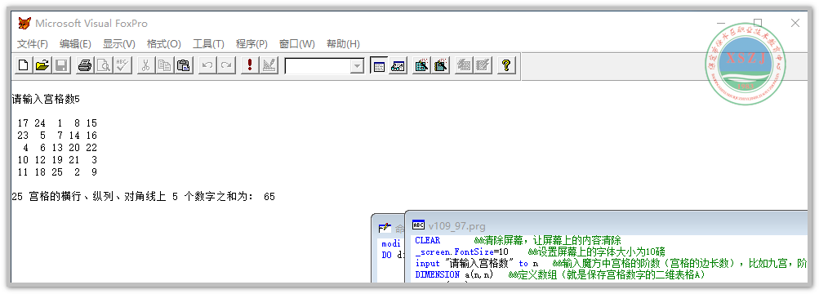This screenshot has height=294, width=819.
Task: Open the 程序(P) menu
Action: click(251, 44)
